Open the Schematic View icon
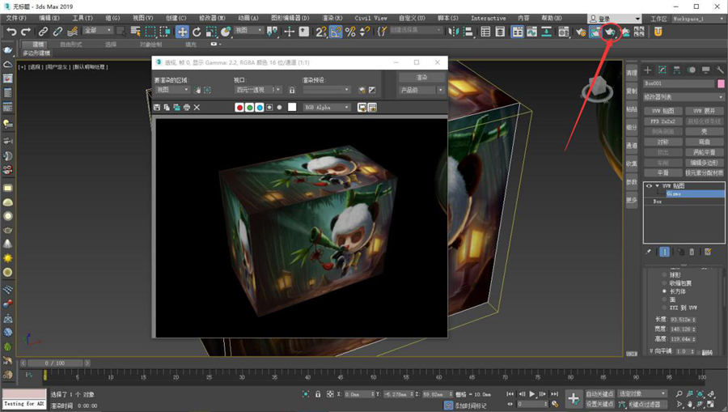 tap(547, 32)
